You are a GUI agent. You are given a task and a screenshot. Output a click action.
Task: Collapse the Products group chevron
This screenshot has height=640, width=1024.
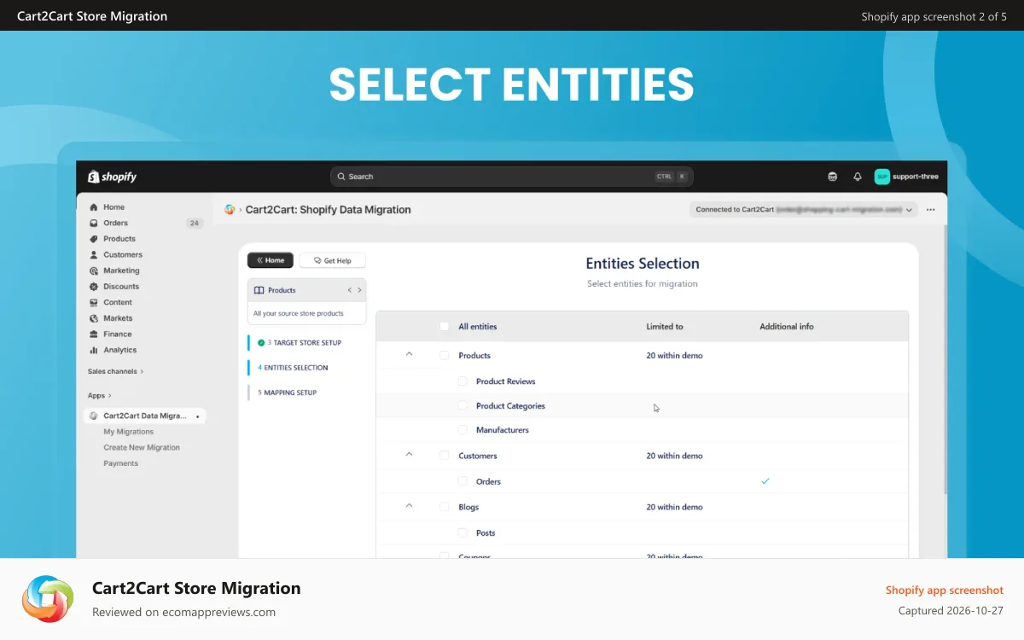409,353
